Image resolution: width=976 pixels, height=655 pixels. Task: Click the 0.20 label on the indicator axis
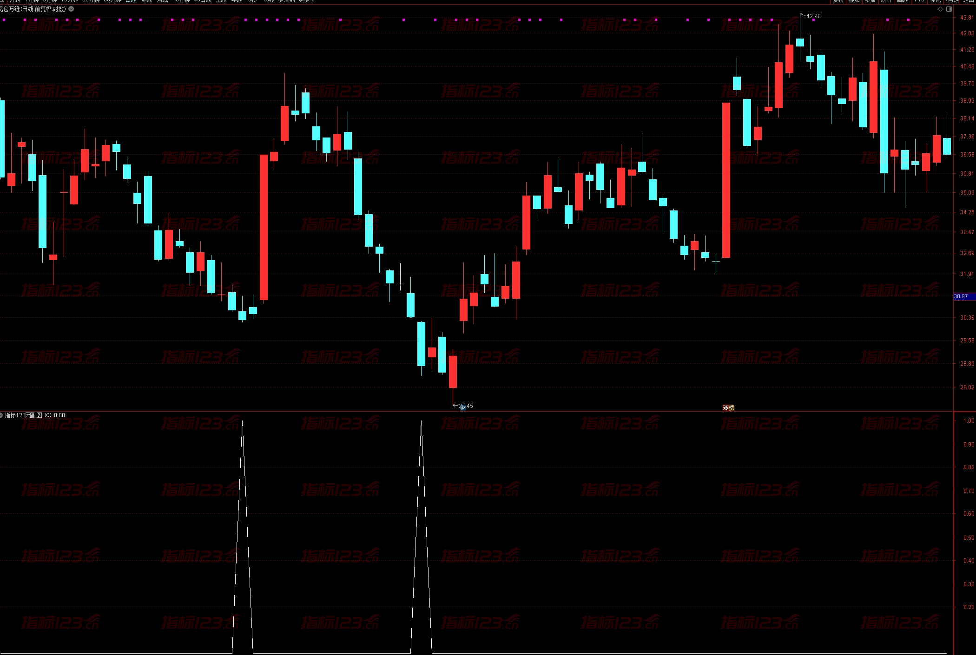point(969,607)
